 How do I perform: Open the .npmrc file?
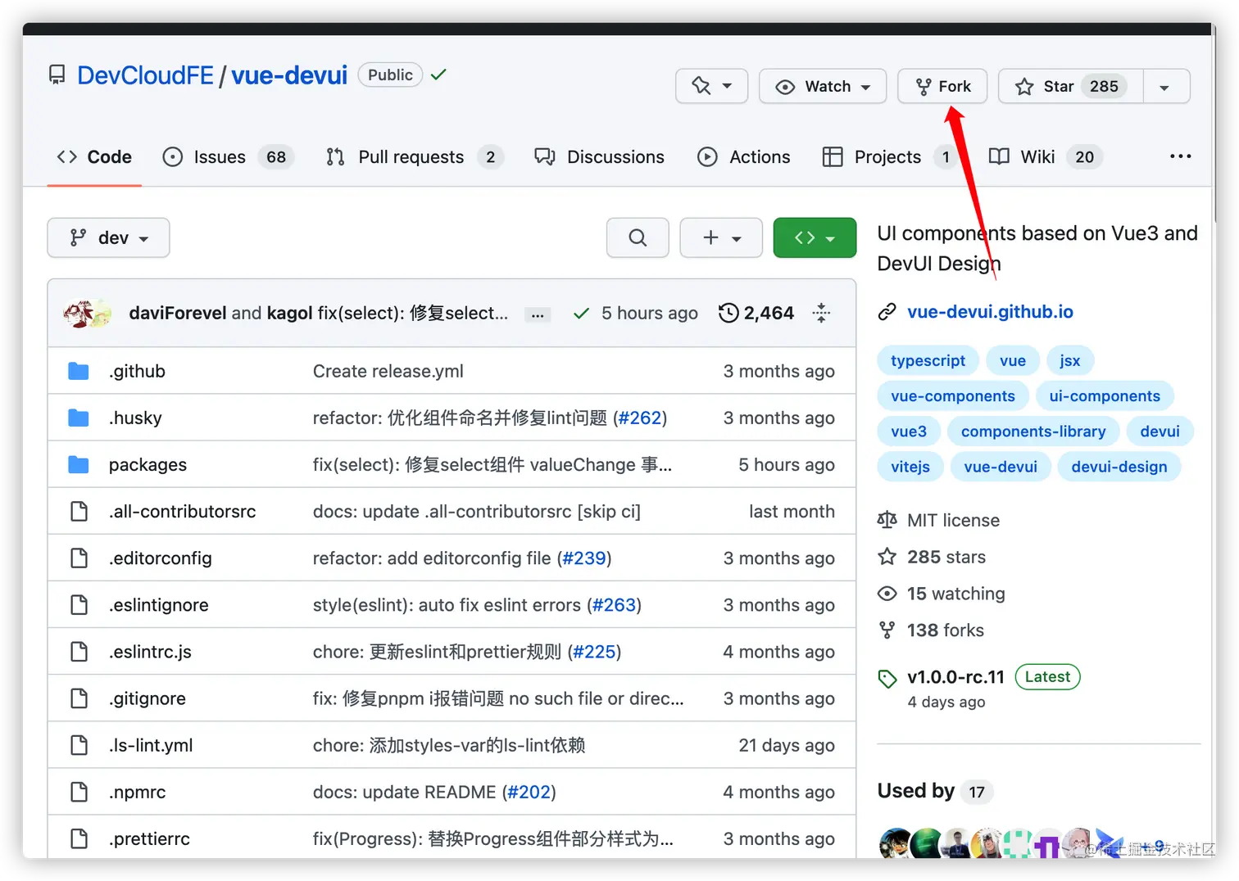click(x=137, y=791)
